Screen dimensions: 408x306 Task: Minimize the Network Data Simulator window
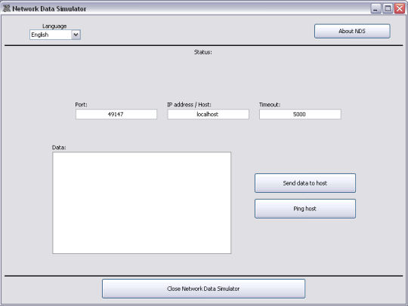376,8
